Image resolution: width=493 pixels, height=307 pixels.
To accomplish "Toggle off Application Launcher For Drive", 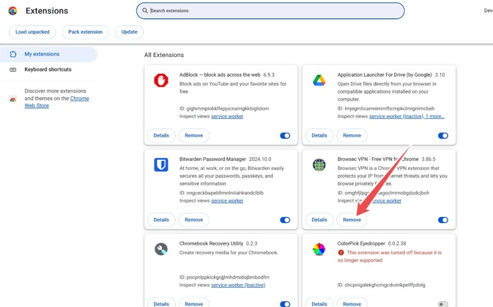I will (443, 136).
